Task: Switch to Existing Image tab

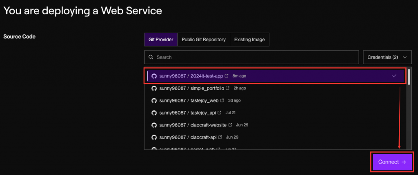Action: 249,40
